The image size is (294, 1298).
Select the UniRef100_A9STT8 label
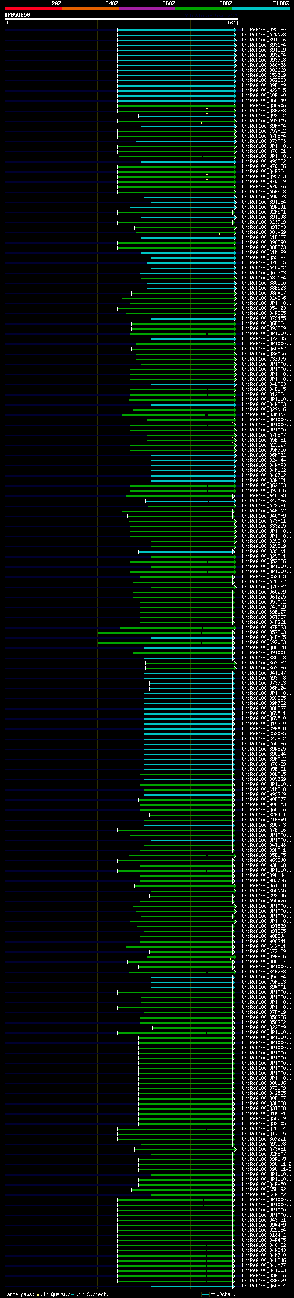coord(263,678)
